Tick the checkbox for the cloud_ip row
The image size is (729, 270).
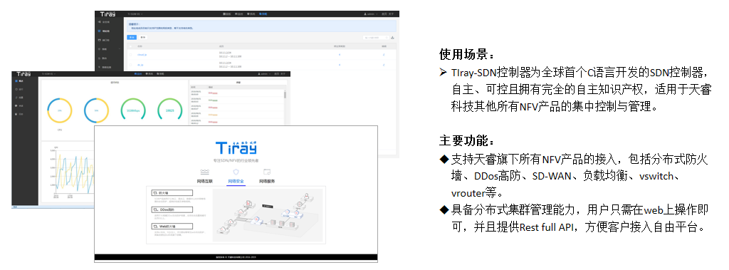[130, 54]
